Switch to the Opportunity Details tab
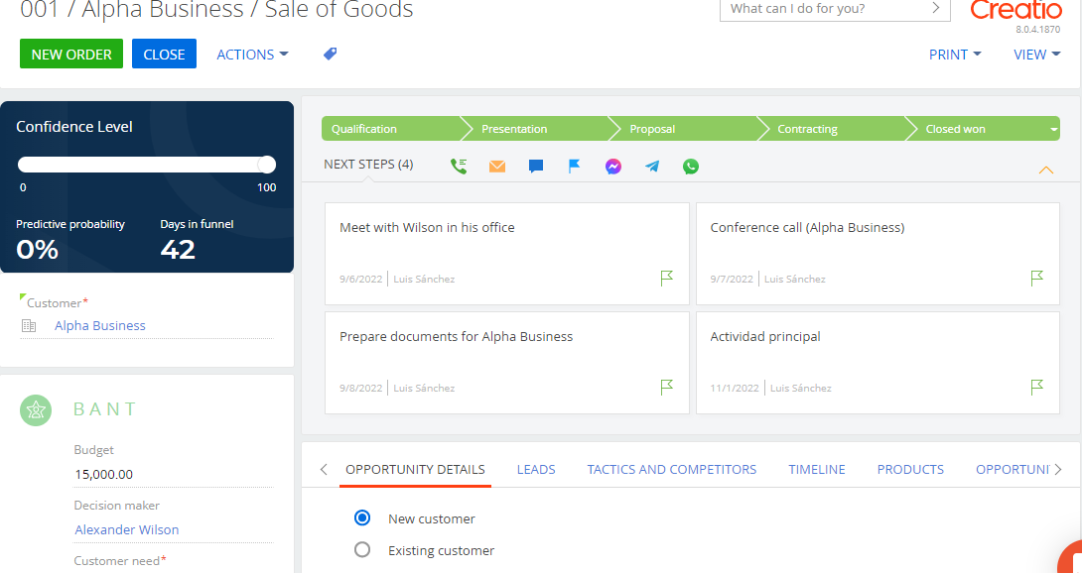 [415, 469]
